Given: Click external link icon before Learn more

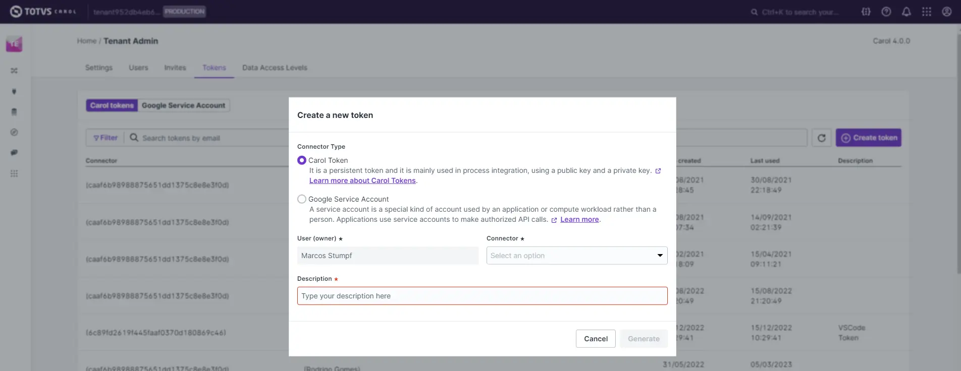Looking at the screenshot, I should [554, 220].
